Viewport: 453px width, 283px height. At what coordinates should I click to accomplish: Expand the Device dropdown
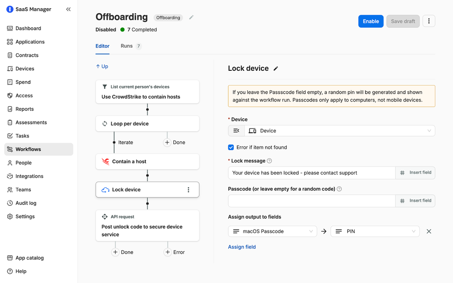pos(340,131)
